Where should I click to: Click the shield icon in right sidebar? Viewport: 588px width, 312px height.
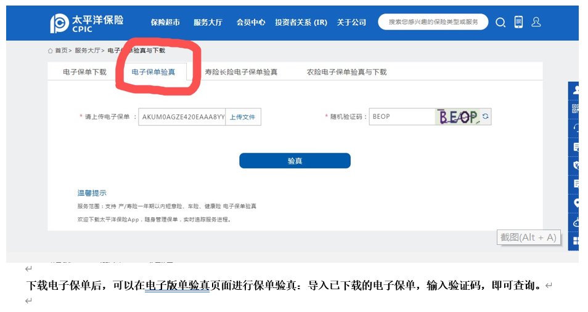(576, 165)
